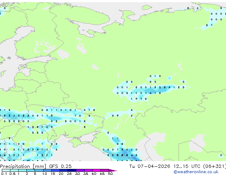Pick the 5 to 10 mm legend swatch
Viewport: 226px width, 175px height.
[39, 170]
